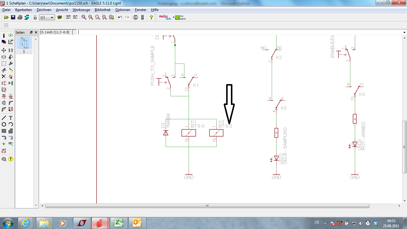
Task: Close the Seiten panel
Action: 36,32
